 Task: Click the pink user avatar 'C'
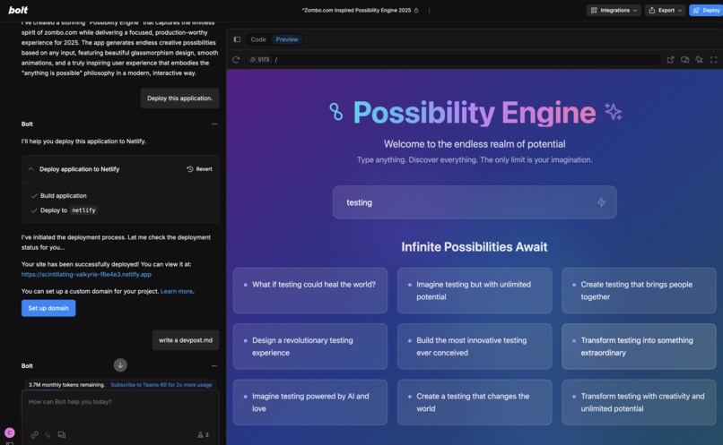10,432
